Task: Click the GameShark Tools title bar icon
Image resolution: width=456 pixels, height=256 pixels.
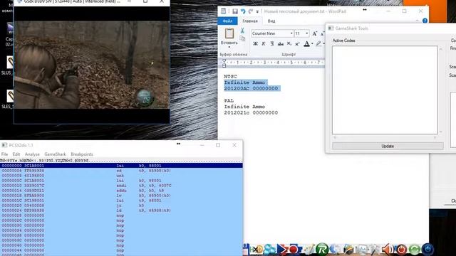Action: point(331,28)
